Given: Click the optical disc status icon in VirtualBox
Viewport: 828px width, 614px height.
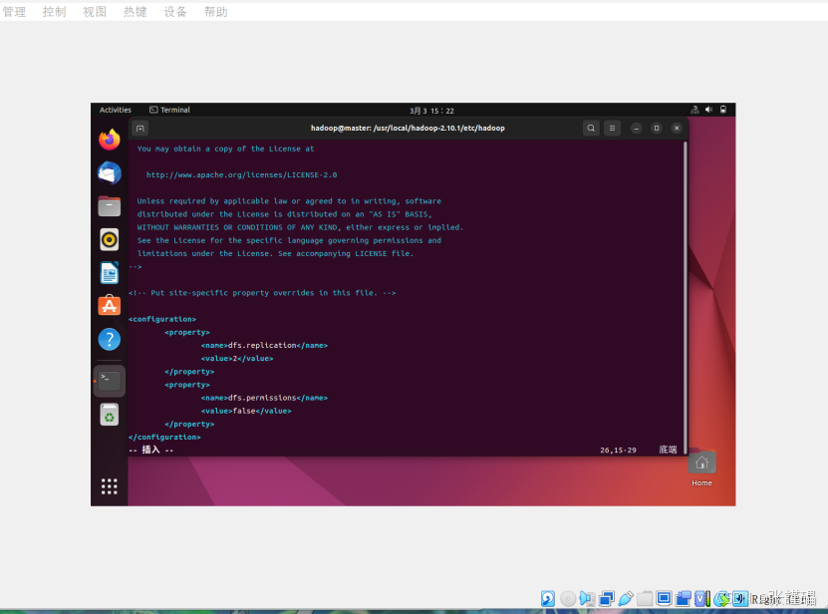Looking at the screenshot, I should coord(568,599).
